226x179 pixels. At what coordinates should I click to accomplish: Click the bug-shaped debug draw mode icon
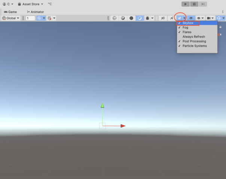[147, 18]
